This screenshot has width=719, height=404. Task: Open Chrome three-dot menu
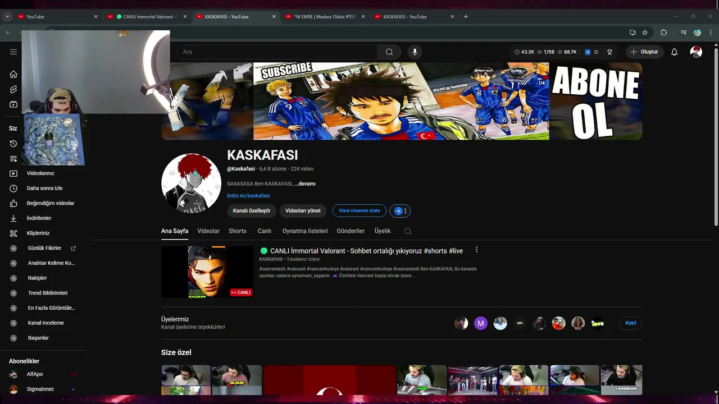pos(711,33)
